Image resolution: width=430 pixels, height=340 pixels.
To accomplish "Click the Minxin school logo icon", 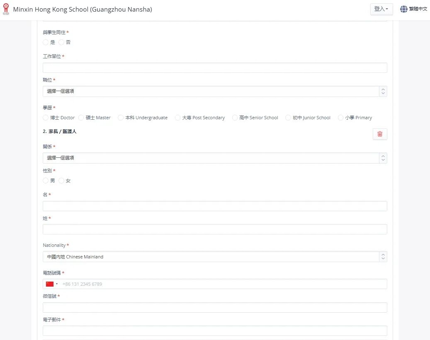I will click(6, 9).
